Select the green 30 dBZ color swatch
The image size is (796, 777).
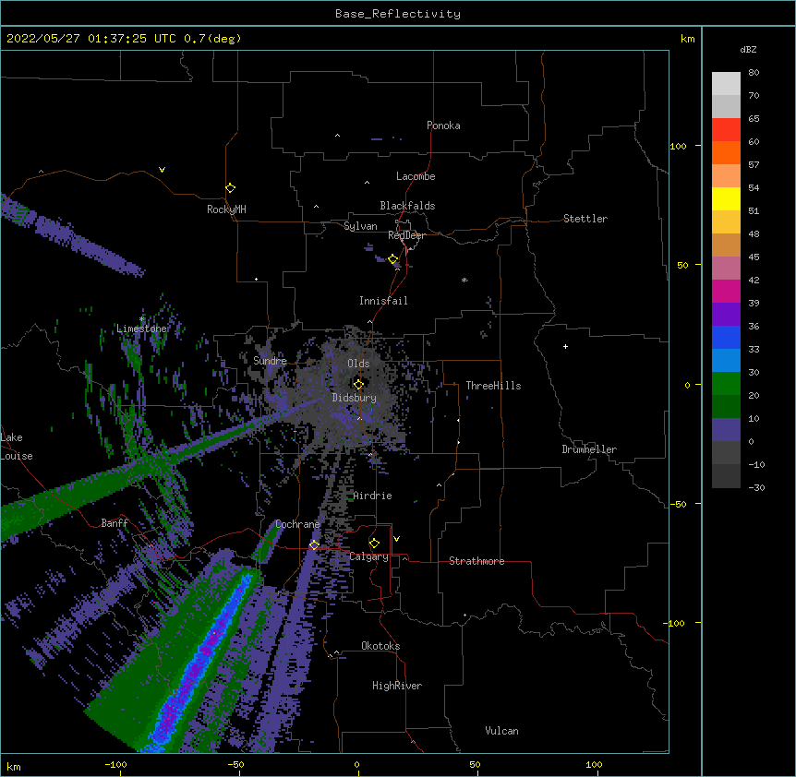click(726, 384)
